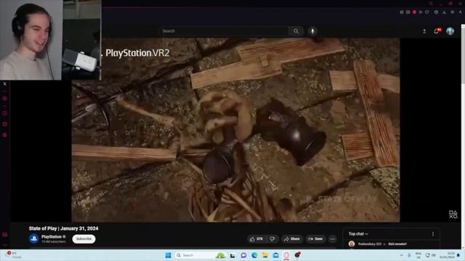Open live chat options kebab menu
465x261 pixels.
pyautogui.click(x=433, y=233)
